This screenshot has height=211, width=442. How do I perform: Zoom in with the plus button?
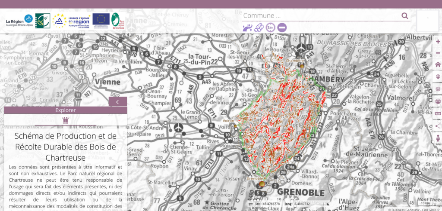coord(438,42)
